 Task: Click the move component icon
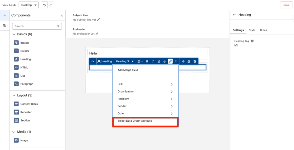click(x=183, y=61)
